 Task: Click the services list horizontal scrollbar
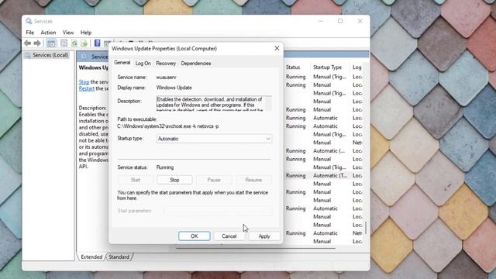pyautogui.click(x=256, y=248)
